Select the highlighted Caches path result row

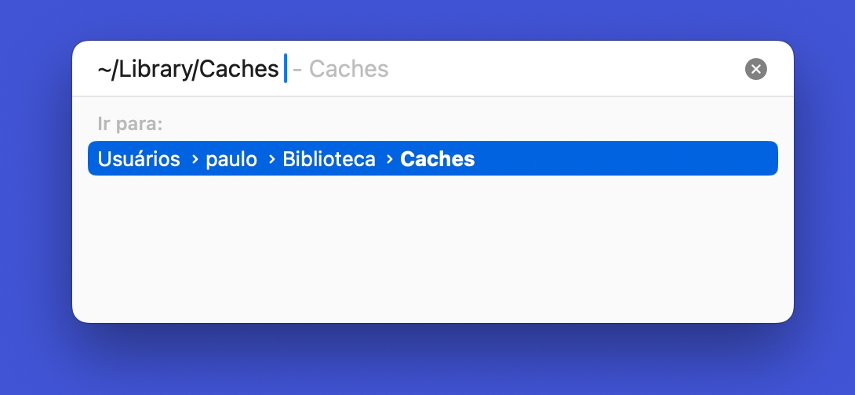(432, 159)
